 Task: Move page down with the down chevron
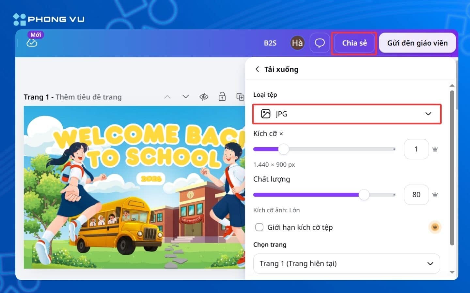point(185,97)
